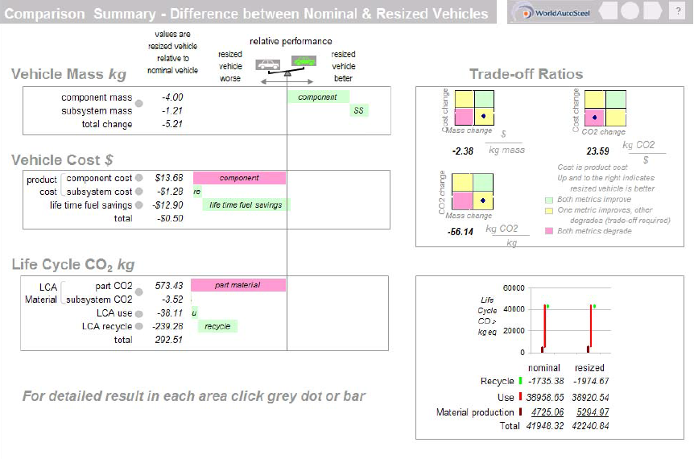
Task: Click the grey dot in Vehicle Mass section
Action: tap(139, 104)
